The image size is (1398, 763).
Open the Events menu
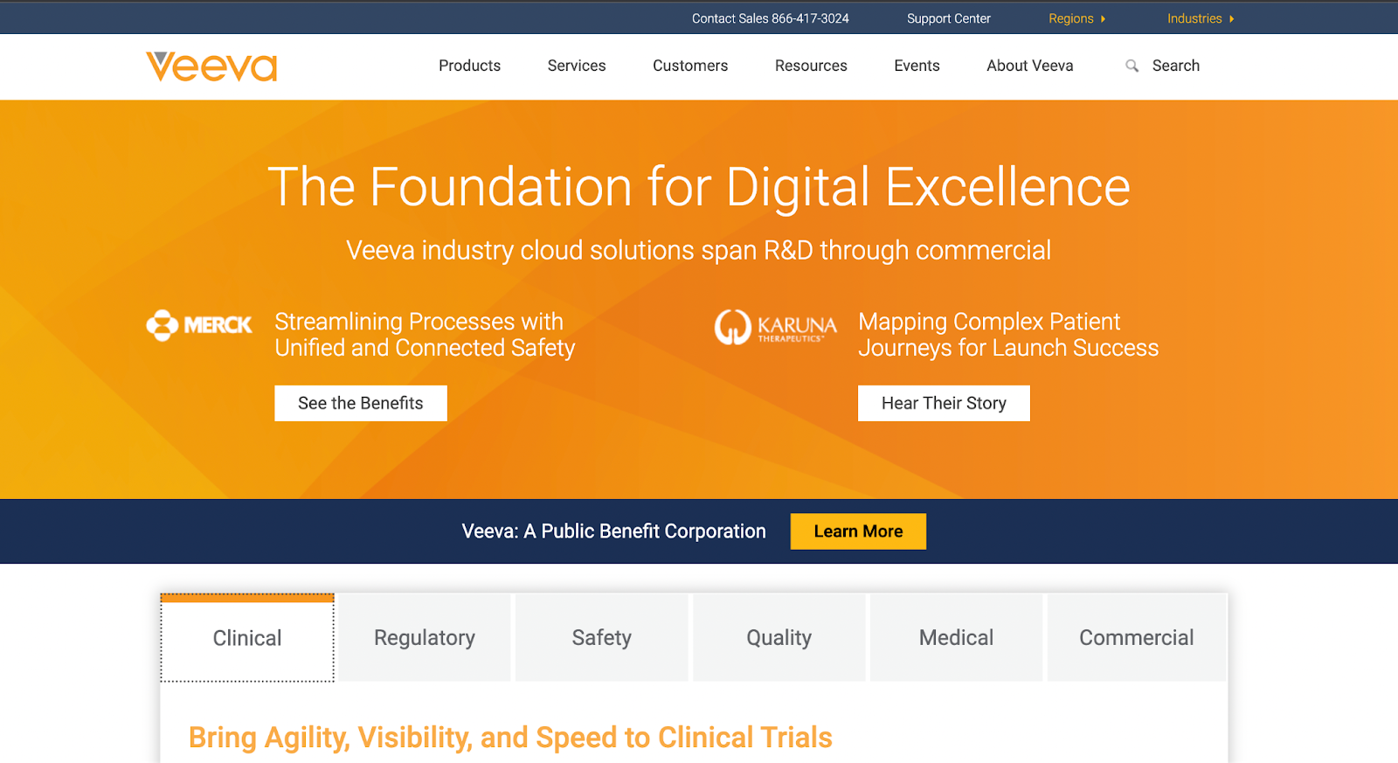click(x=917, y=66)
